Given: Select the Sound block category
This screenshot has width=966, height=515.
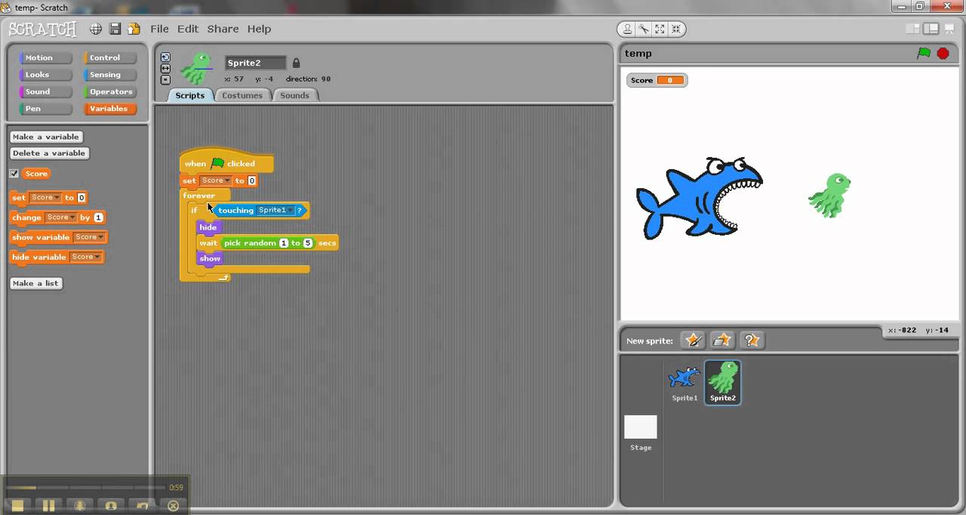Looking at the screenshot, I should pyautogui.click(x=45, y=91).
